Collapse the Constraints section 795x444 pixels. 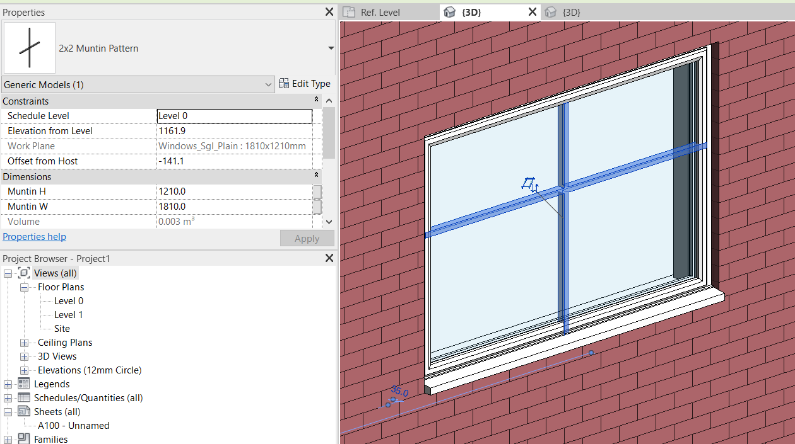pyautogui.click(x=316, y=100)
